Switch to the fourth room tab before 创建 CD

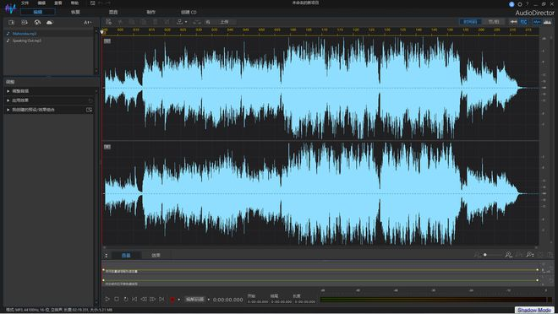coord(150,12)
